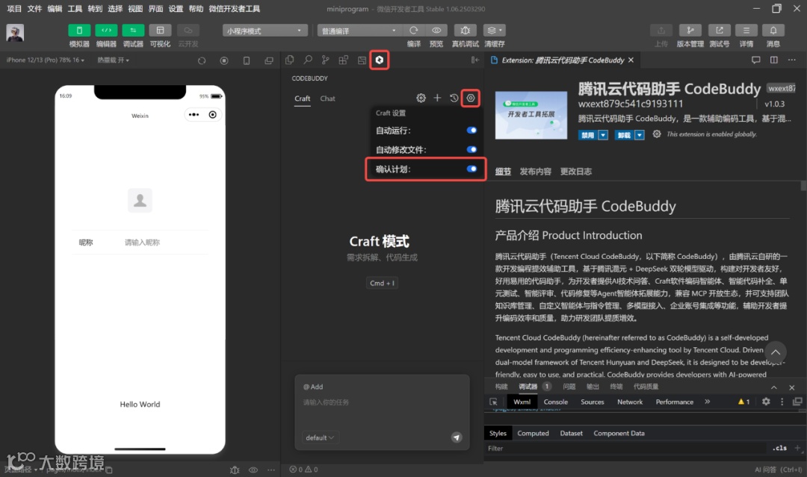Click the warning count badge in DevTools
This screenshot has width=807, height=477.
pyautogui.click(x=743, y=402)
